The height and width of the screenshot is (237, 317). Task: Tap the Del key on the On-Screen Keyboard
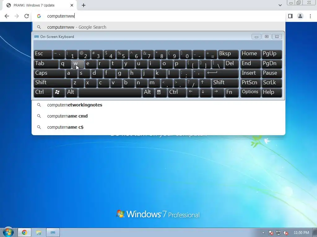(232, 64)
